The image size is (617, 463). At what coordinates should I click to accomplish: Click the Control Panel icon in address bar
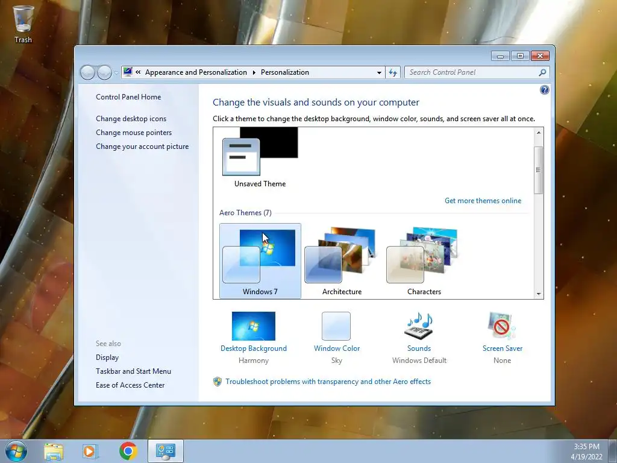click(128, 72)
